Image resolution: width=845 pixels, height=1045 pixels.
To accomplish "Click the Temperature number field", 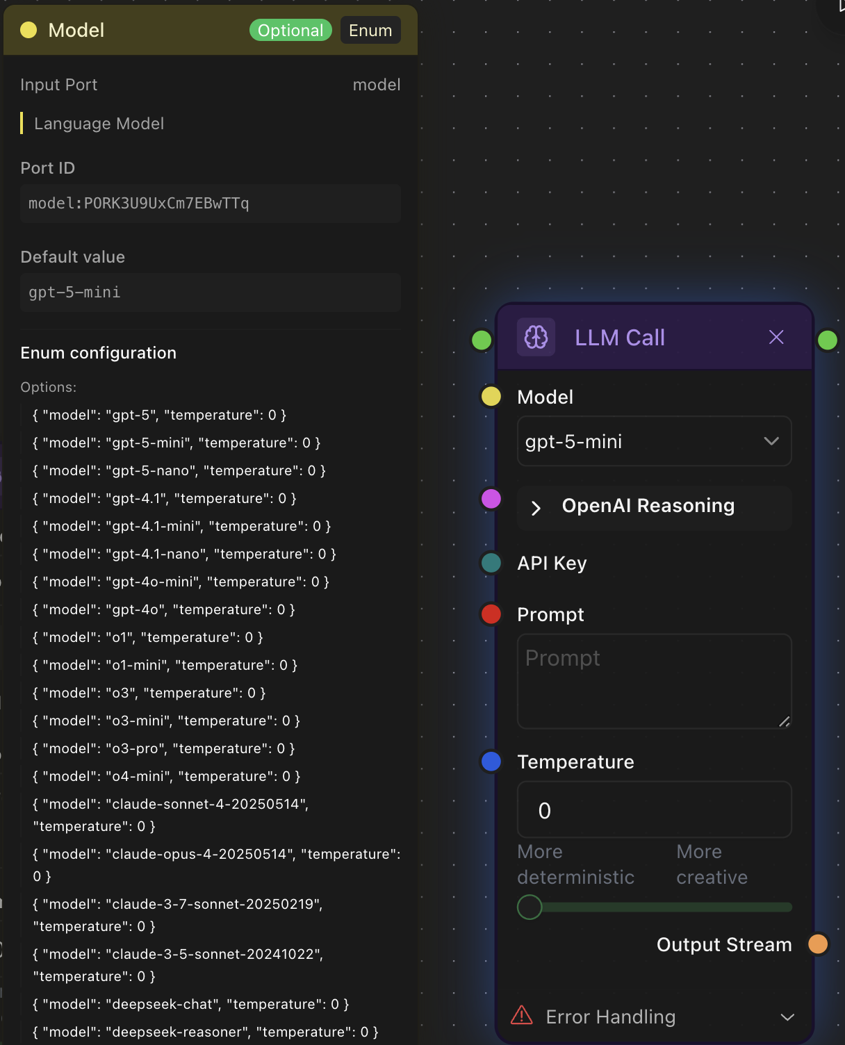I will (x=654, y=810).
